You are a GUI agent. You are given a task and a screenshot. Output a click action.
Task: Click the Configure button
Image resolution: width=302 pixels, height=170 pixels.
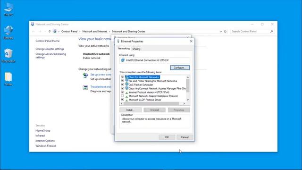pos(180,68)
